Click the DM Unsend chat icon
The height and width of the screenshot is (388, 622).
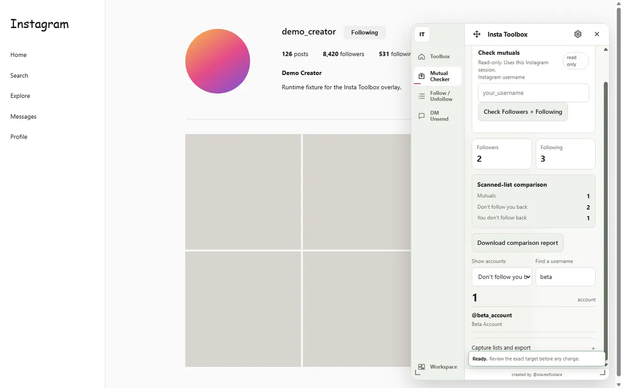(421, 116)
